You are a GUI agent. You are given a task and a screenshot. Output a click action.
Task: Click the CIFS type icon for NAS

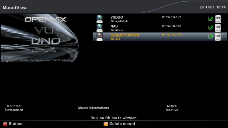coord(218,28)
